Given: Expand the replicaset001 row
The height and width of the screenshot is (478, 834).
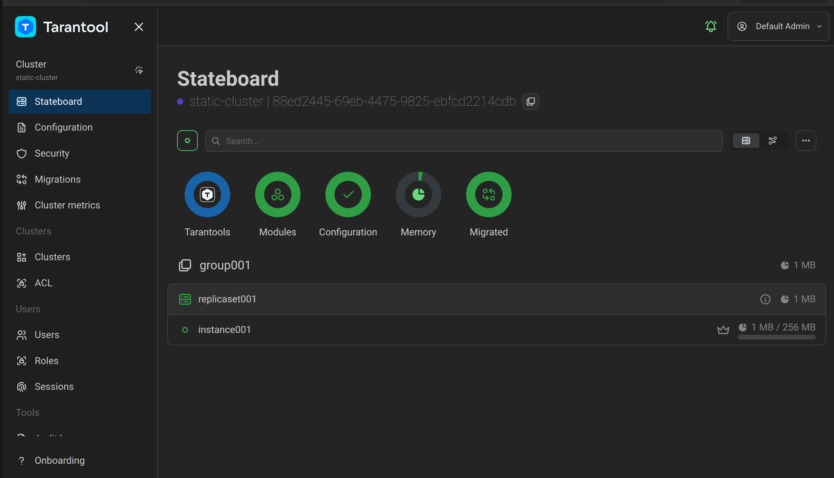Looking at the screenshot, I should 496,299.
